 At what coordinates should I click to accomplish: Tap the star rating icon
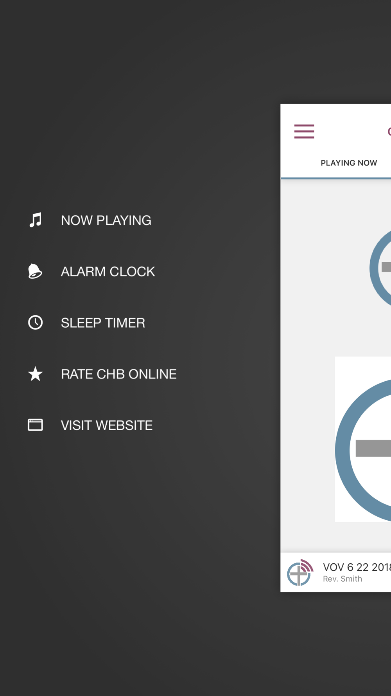click(x=35, y=374)
